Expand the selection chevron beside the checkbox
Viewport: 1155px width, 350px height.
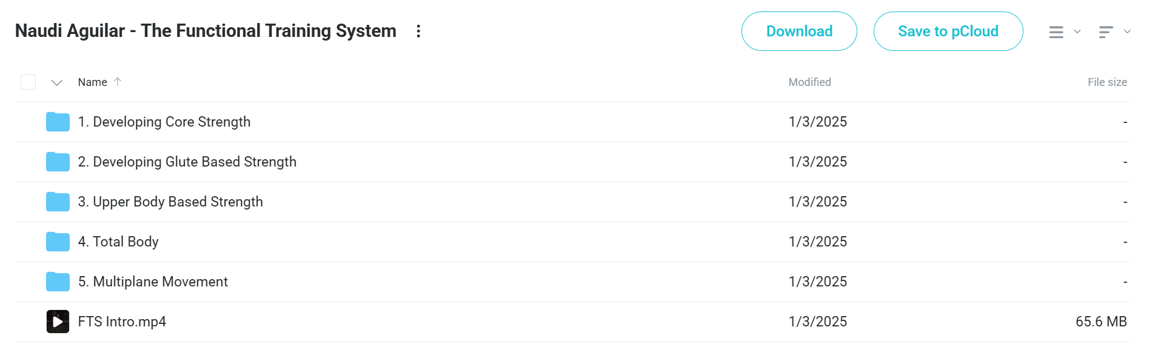pyautogui.click(x=57, y=82)
